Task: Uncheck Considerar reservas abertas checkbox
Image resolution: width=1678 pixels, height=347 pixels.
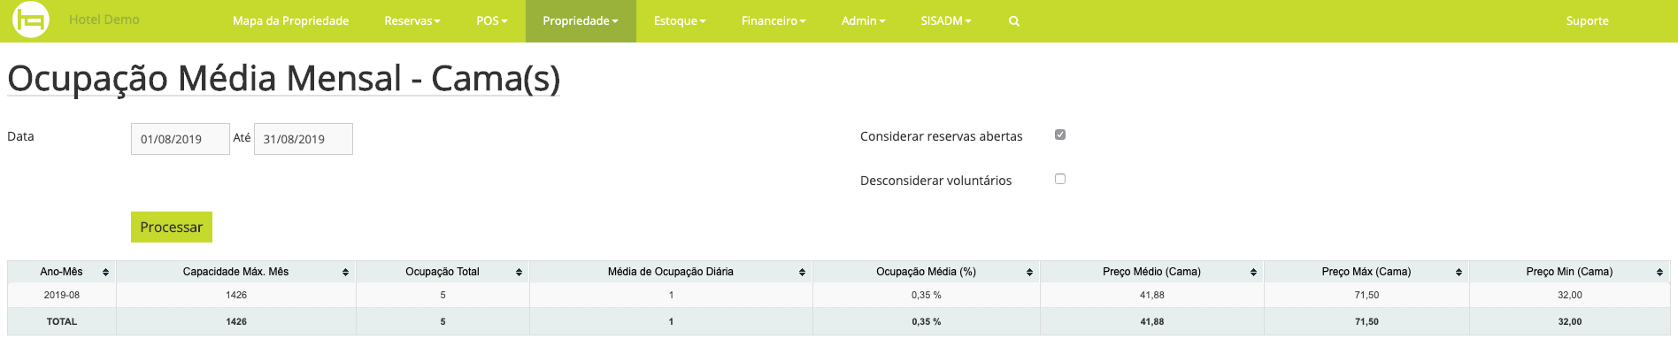Action: tap(1060, 135)
